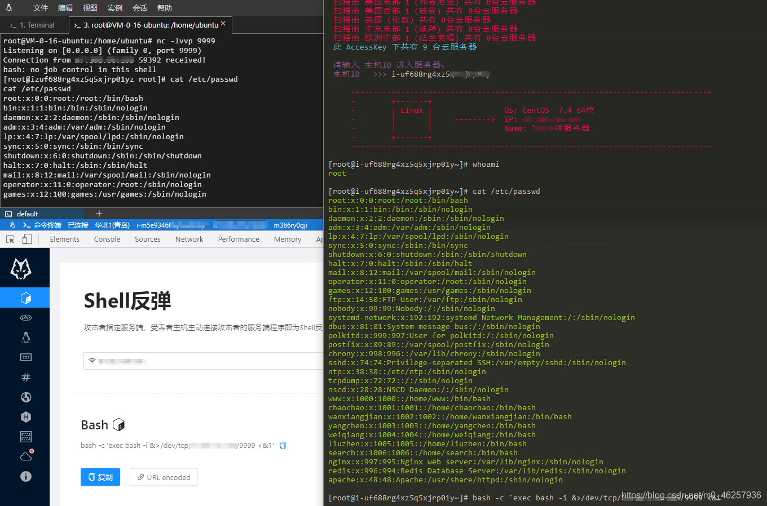Open the 视图 menu
This screenshot has width=767, height=506.
point(90,8)
